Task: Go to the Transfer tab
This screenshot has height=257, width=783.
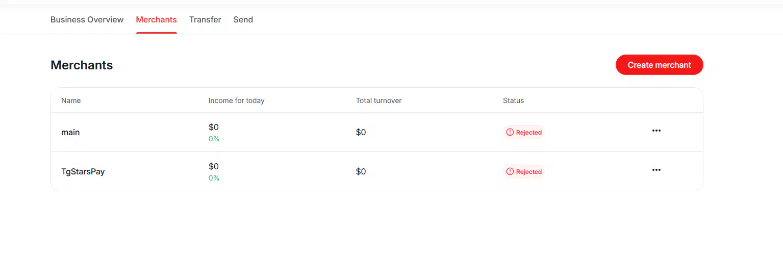Action: pyautogui.click(x=205, y=20)
